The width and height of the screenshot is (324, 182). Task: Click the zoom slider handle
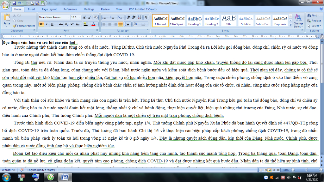(x=307, y=170)
